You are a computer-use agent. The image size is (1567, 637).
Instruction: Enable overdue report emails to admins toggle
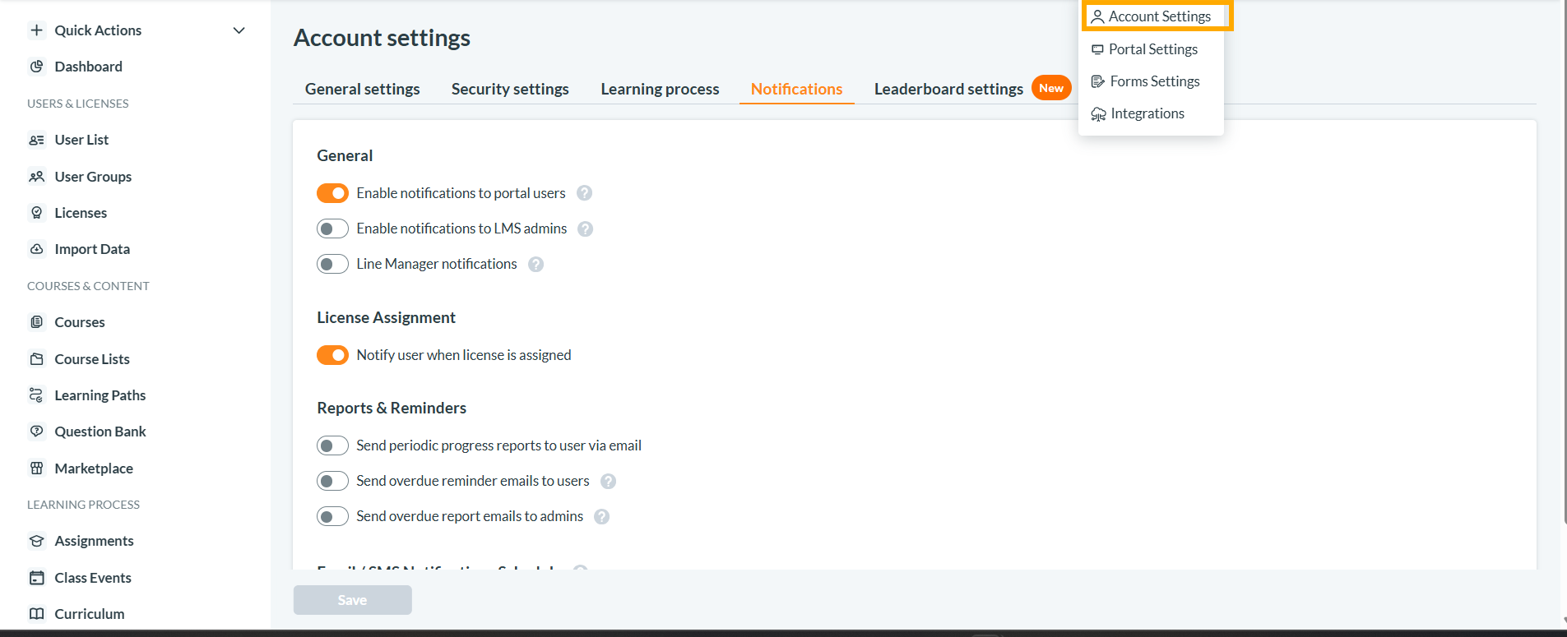(x=332, y=516)
